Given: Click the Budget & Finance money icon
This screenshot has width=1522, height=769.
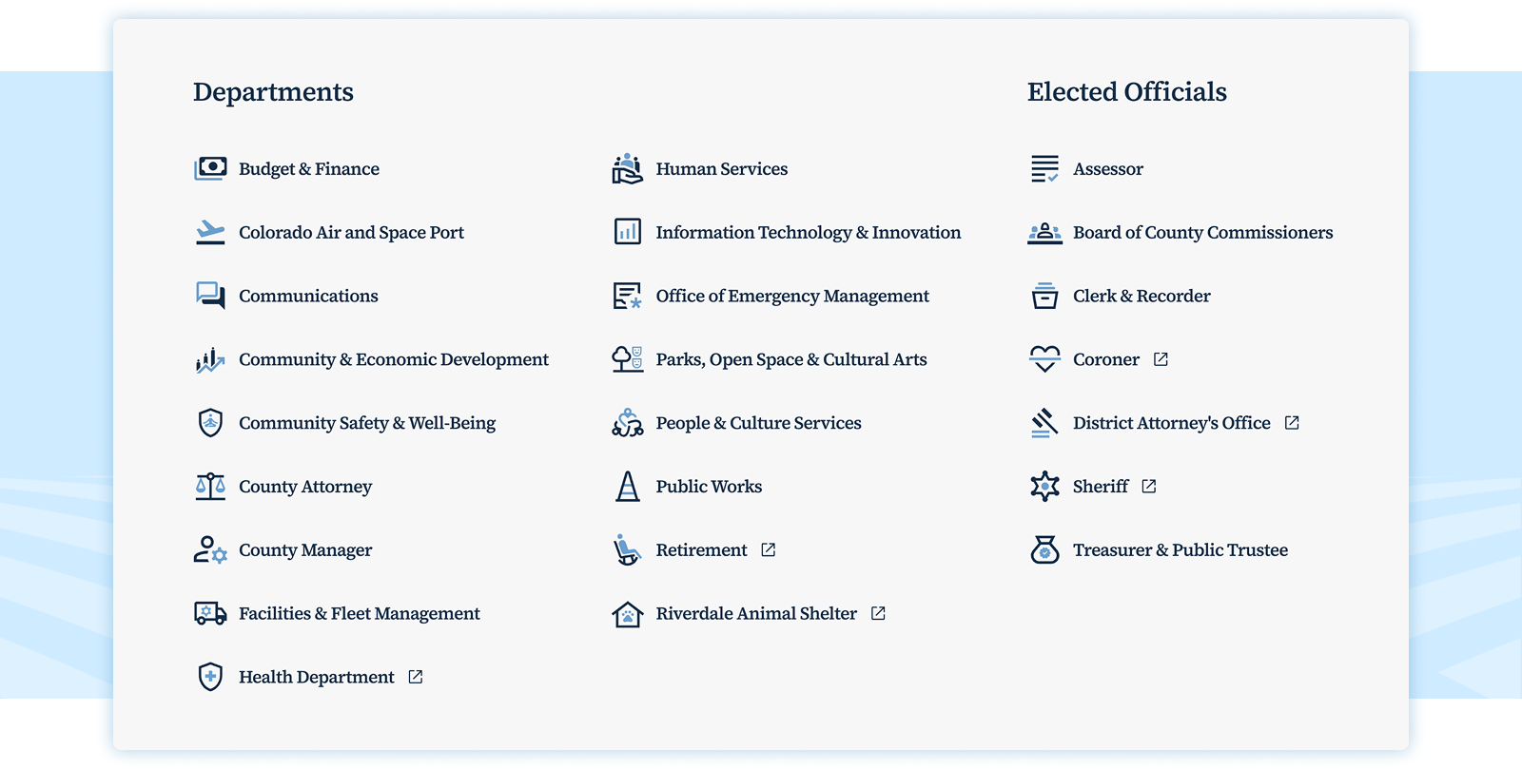Looking at the screenshot, I should 210,169.
